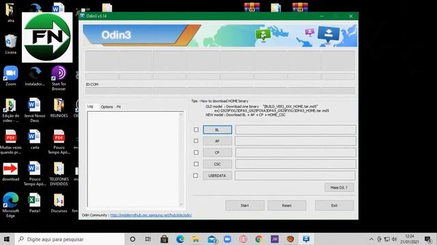Open File Explorer from taskbar
Viewport: 437px width, 245px height.
(x=196, y=239)
